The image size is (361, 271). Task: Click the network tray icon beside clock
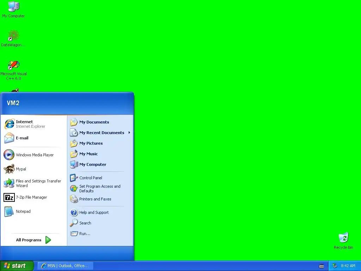335,266
